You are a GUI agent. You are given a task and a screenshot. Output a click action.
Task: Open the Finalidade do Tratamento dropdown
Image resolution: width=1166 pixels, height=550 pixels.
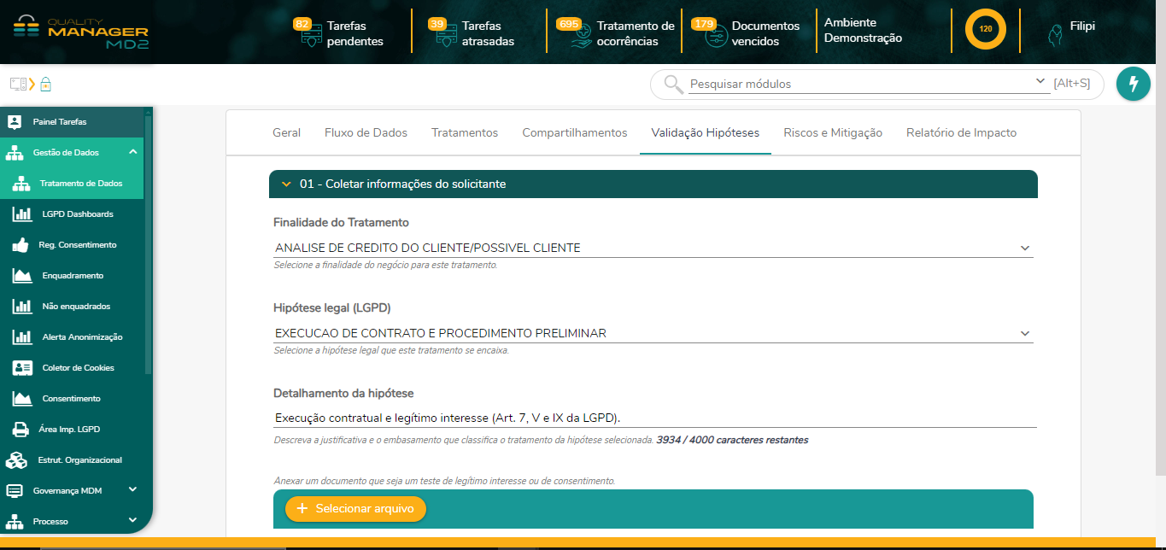point(653,248)
